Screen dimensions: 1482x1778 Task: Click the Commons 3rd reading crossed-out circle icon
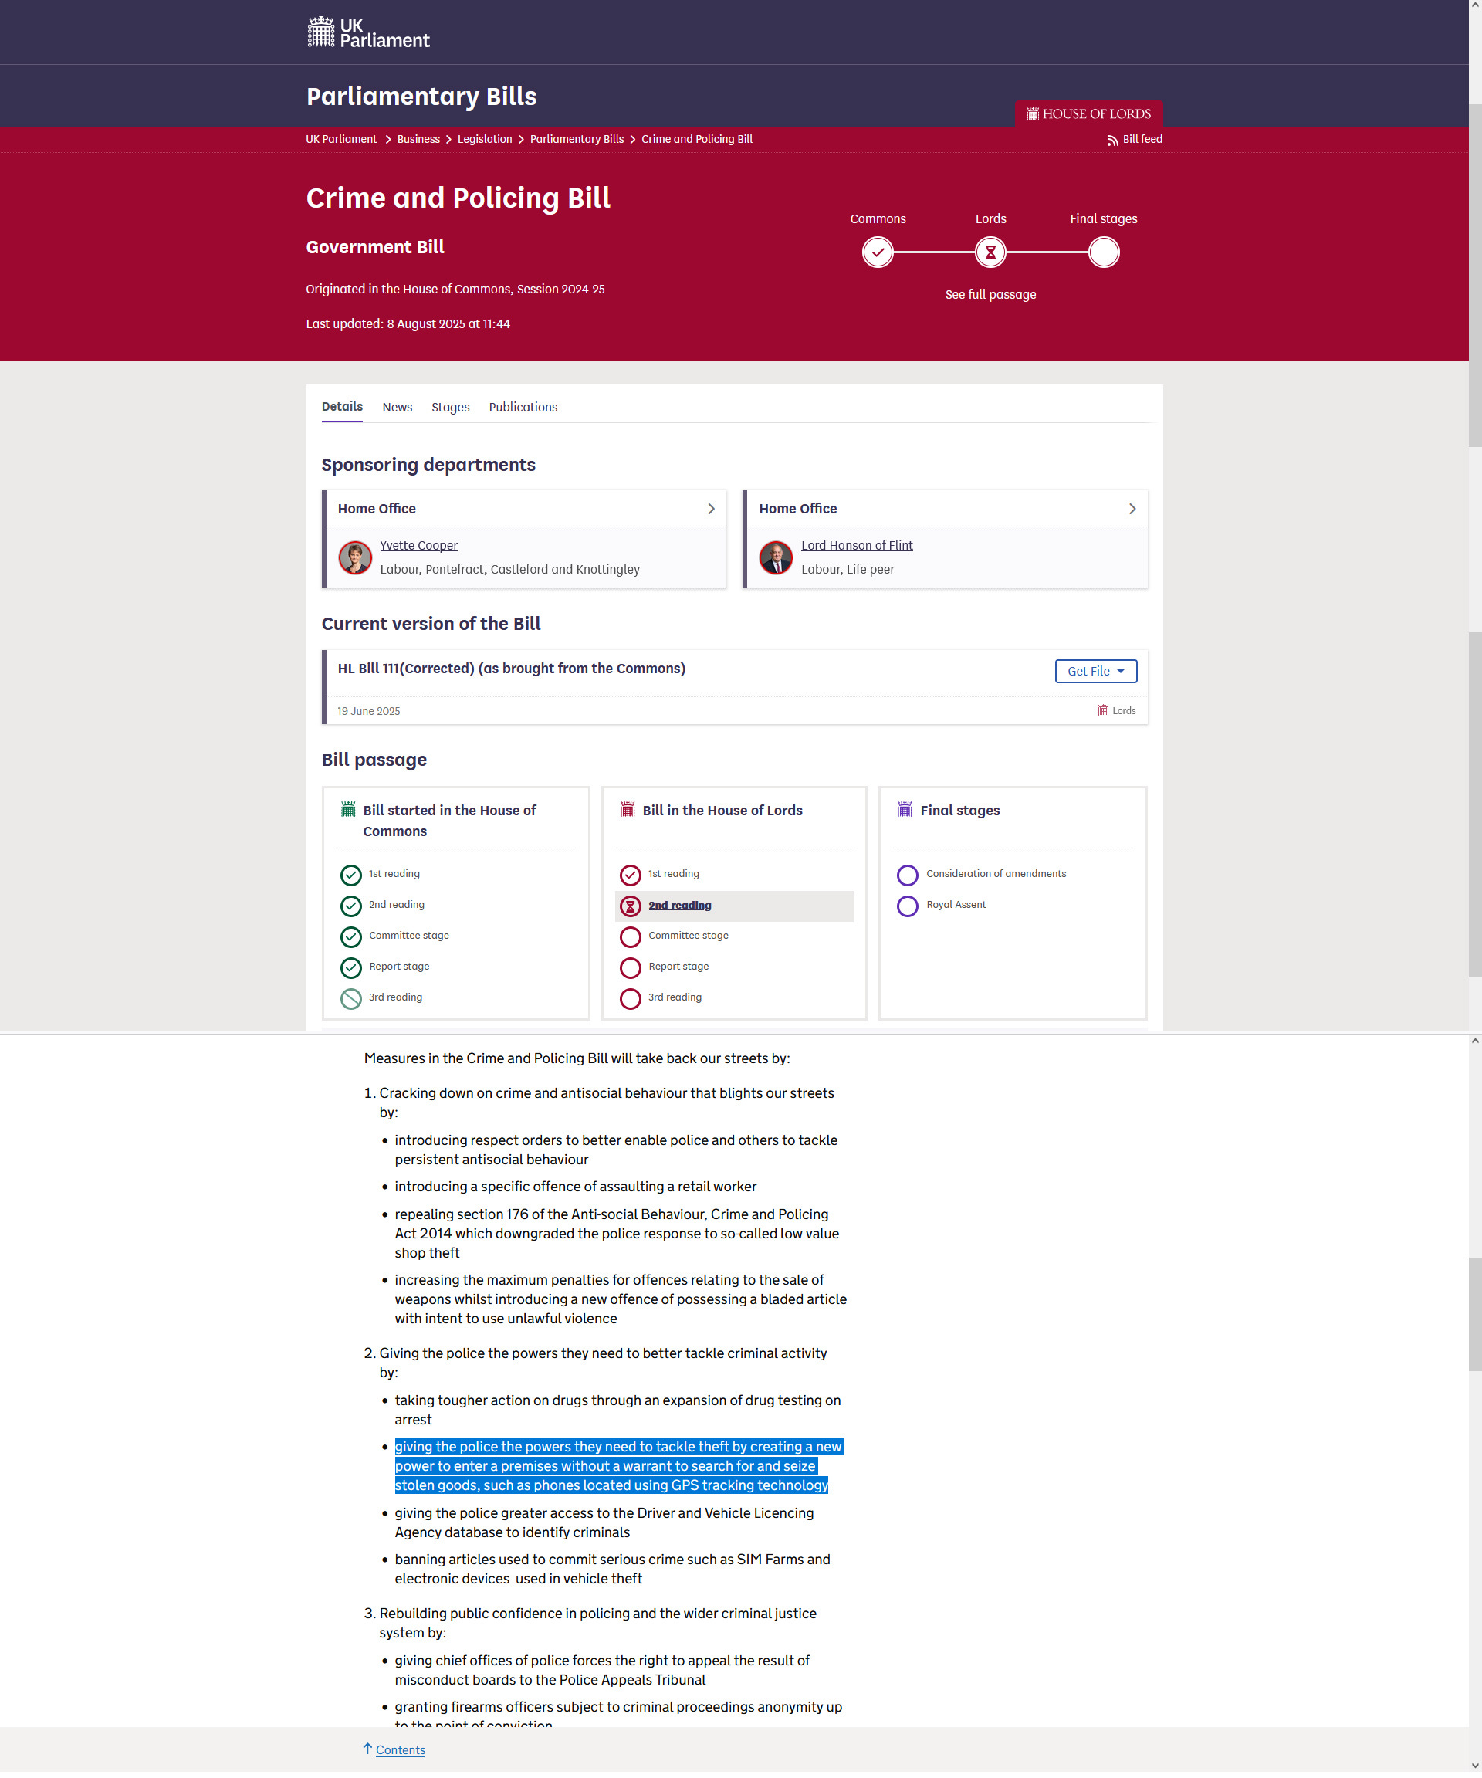tap(350, 998)
